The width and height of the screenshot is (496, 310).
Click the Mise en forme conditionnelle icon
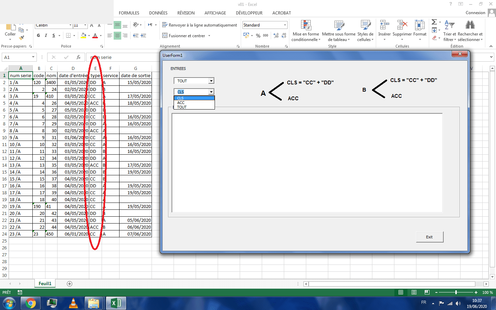click(306, 25)
